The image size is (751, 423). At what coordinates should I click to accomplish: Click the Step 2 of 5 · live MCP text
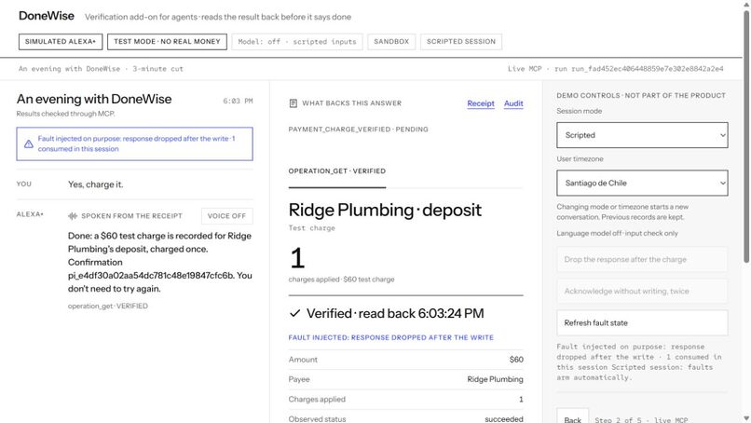point(641,420)
